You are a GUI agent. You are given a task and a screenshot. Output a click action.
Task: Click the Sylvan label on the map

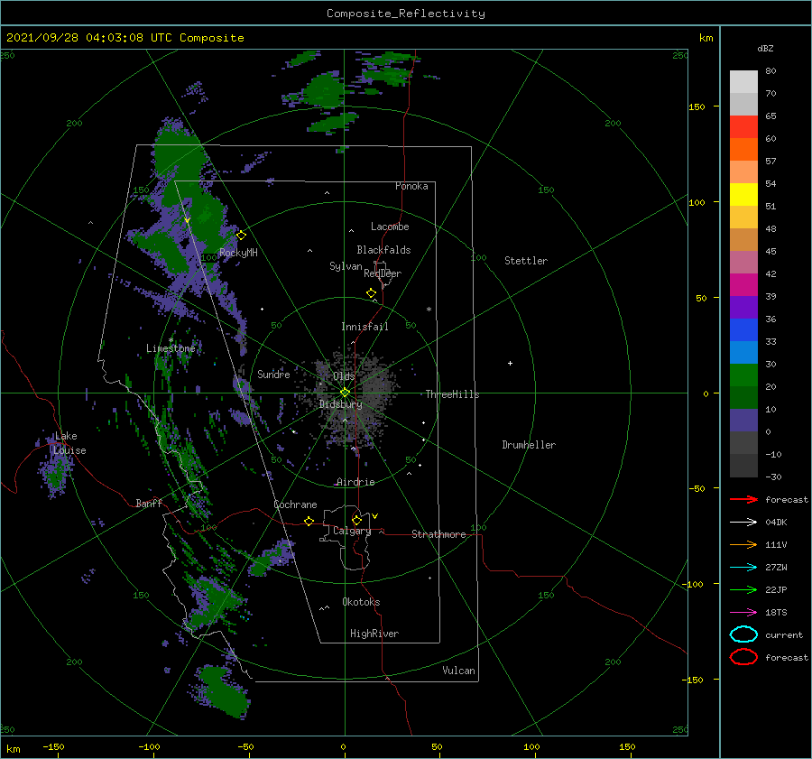coord(346,266)
